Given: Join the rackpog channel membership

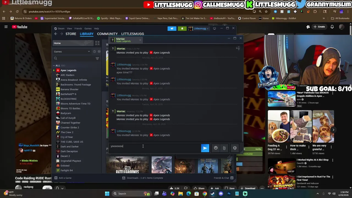Looking at the screenshot, I should point(48,188).
